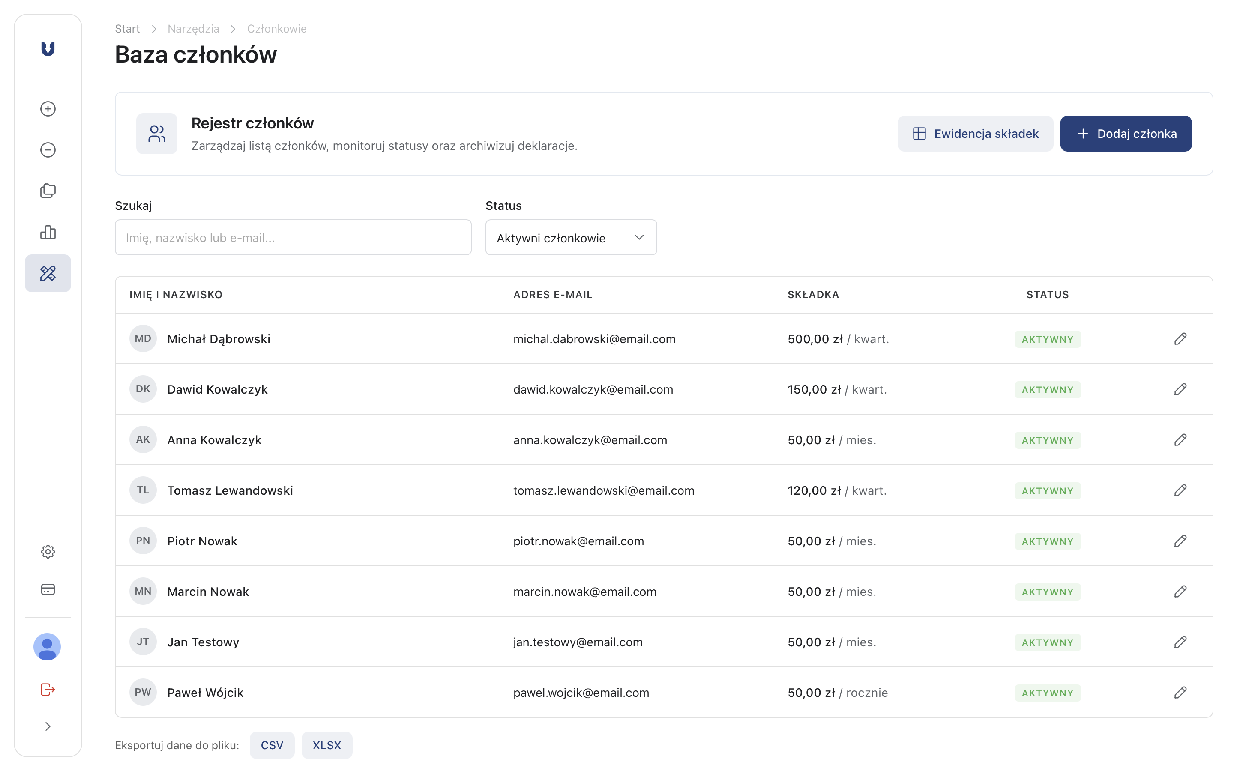Navigate to Narzędzia breadcrumb
The width and height of the screenshot is (1234, 771).
[x=193, y=29]
